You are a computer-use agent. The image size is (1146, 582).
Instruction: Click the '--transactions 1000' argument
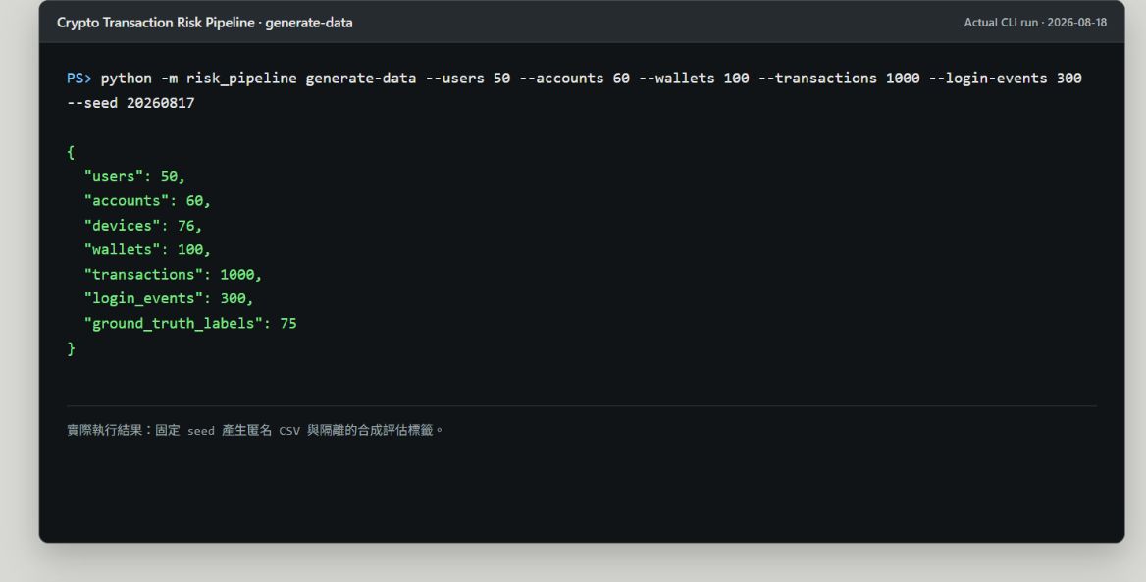(839, 79)
